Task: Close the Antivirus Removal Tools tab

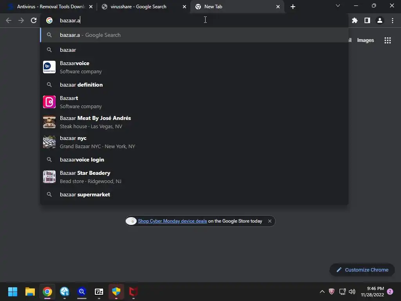Action: (x=91, y=7)
